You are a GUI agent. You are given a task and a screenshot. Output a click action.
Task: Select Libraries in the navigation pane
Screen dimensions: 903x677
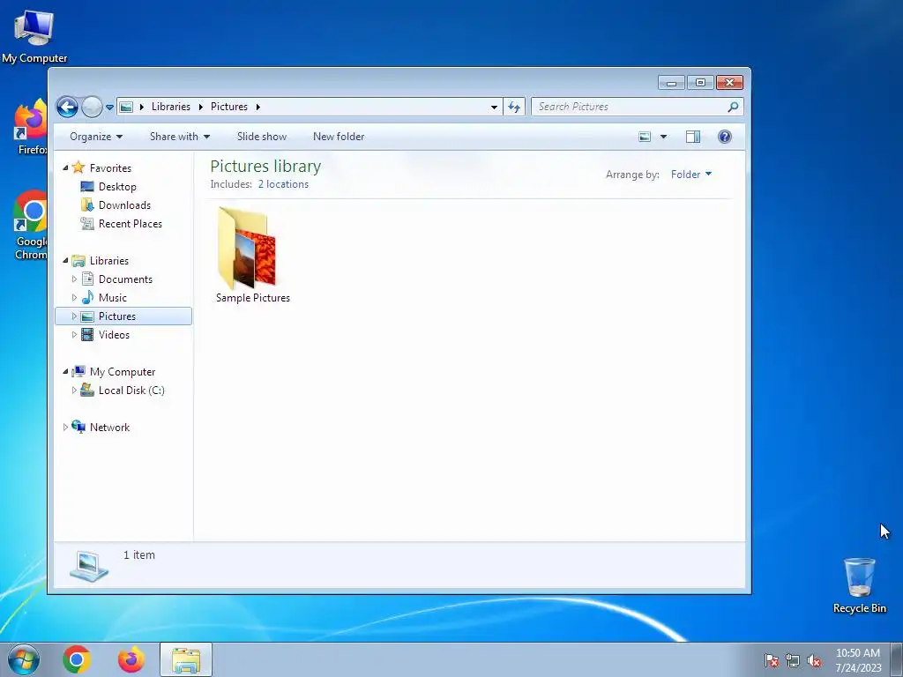click(x=108, y=261)
